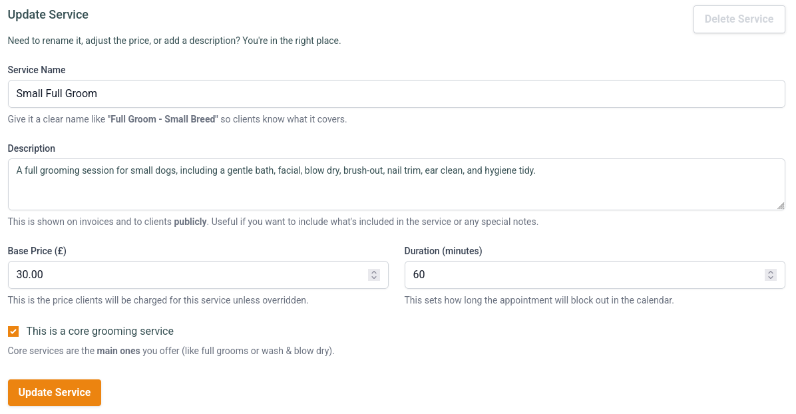Click the Service Name field label
This screenshot has width=796, height=414.
click(x=37, y=70)
